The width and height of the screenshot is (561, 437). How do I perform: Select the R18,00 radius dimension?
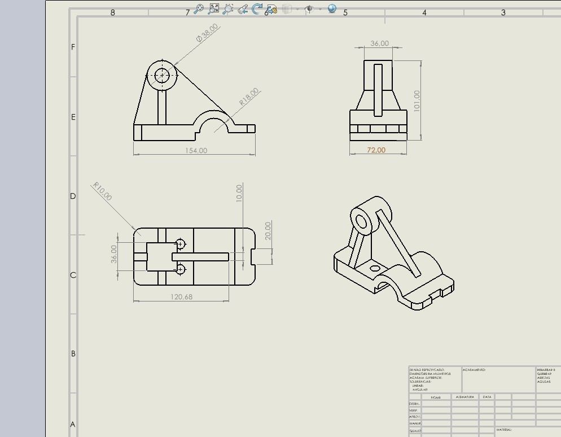tap(249, 97)
